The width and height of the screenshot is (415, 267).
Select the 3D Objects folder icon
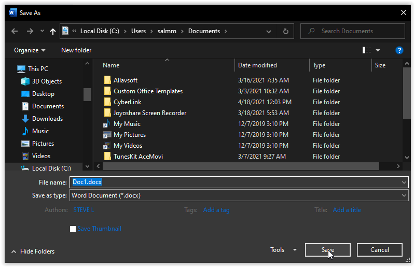click(x=25, y=81)
